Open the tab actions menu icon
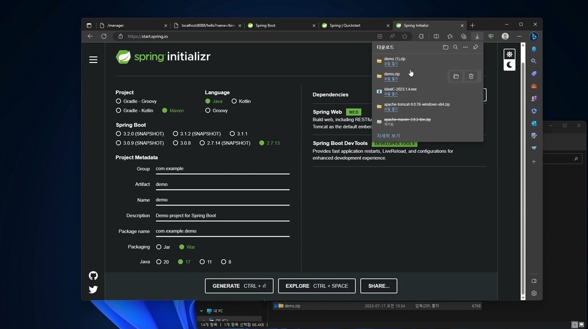588x329 pixels. (89, 26)
